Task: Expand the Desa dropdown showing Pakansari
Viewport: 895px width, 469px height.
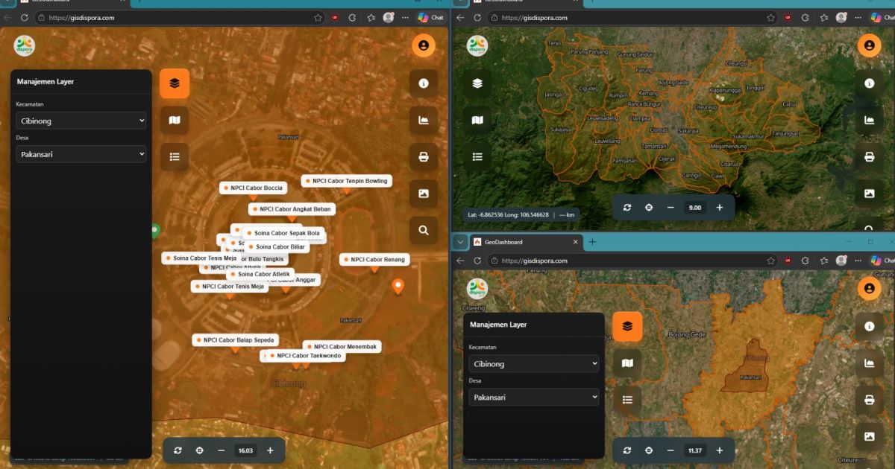Action: click(x=81, y=154)
